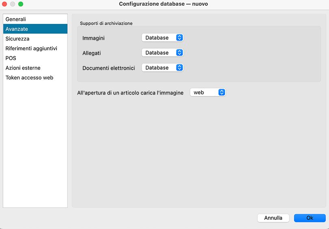
Task: Click the Immagini field label
Action: click(x=93, y=38)
